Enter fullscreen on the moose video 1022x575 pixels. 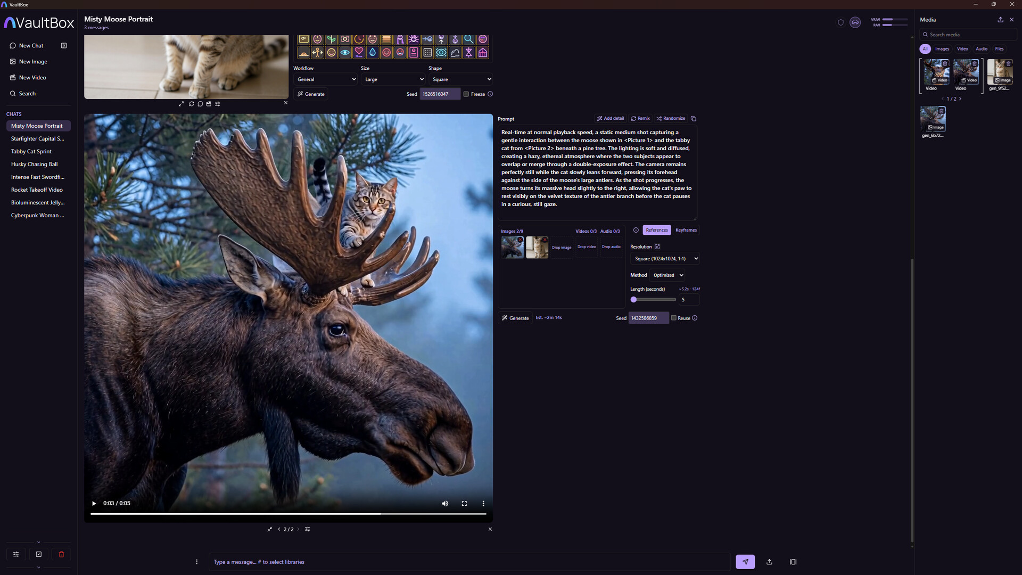[464, 504]
